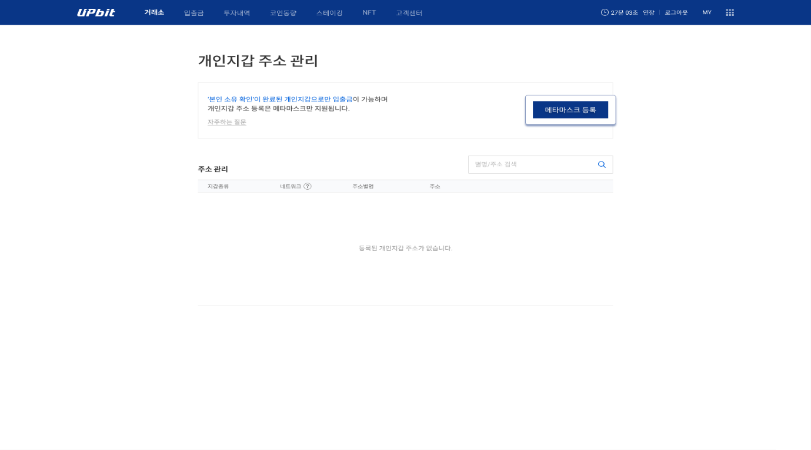Click the 주소별명 column header
This screenshot has height=450, width=811.
pyautogui.click(x=363, y=186)
